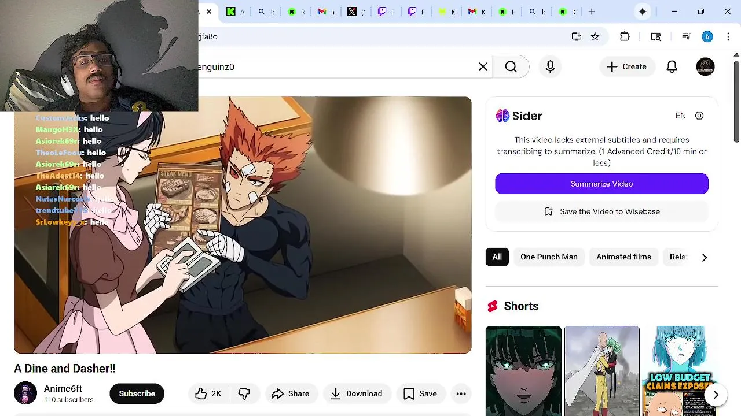Save video to playlist
Screen dimensions: 741x416
tap(420, 393)
